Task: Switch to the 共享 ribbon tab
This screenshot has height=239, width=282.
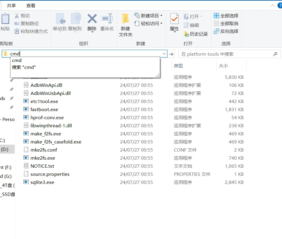Action: tap(11, 6)
